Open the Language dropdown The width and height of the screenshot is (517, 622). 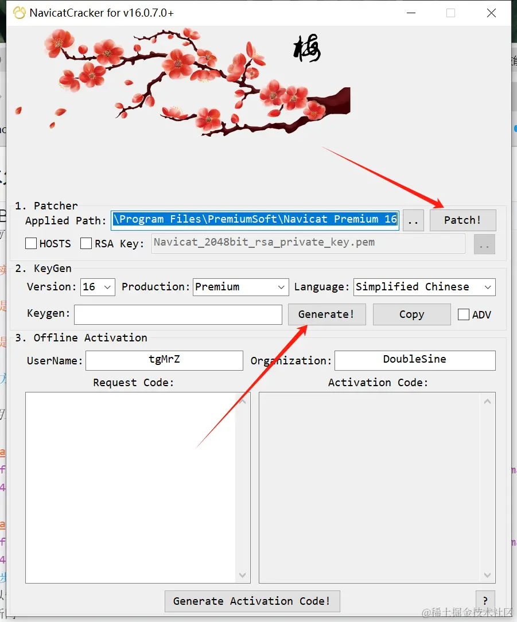click(424, 287)
